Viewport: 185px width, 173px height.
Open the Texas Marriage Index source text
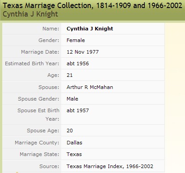[x=110, y=166]
